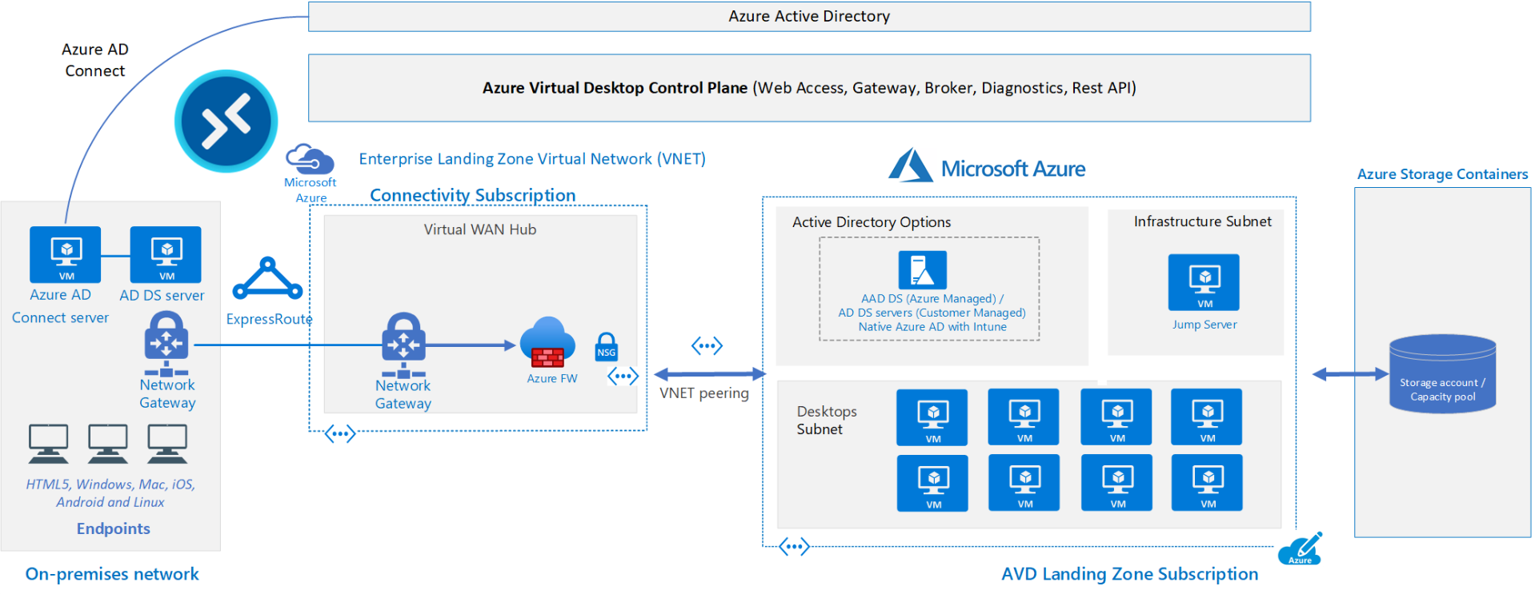Select the VNET peering double arrow
The width and height of the screenshot is (1535, 594).
pos(709,373)
